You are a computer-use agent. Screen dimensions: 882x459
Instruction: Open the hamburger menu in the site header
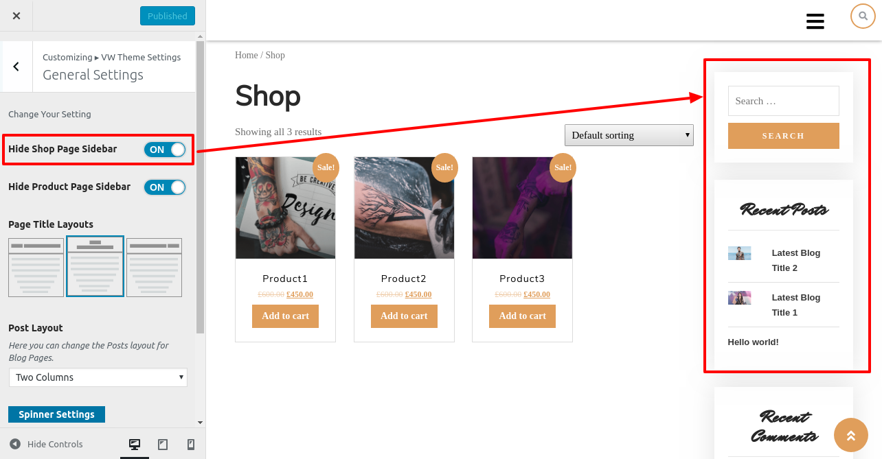815,21
